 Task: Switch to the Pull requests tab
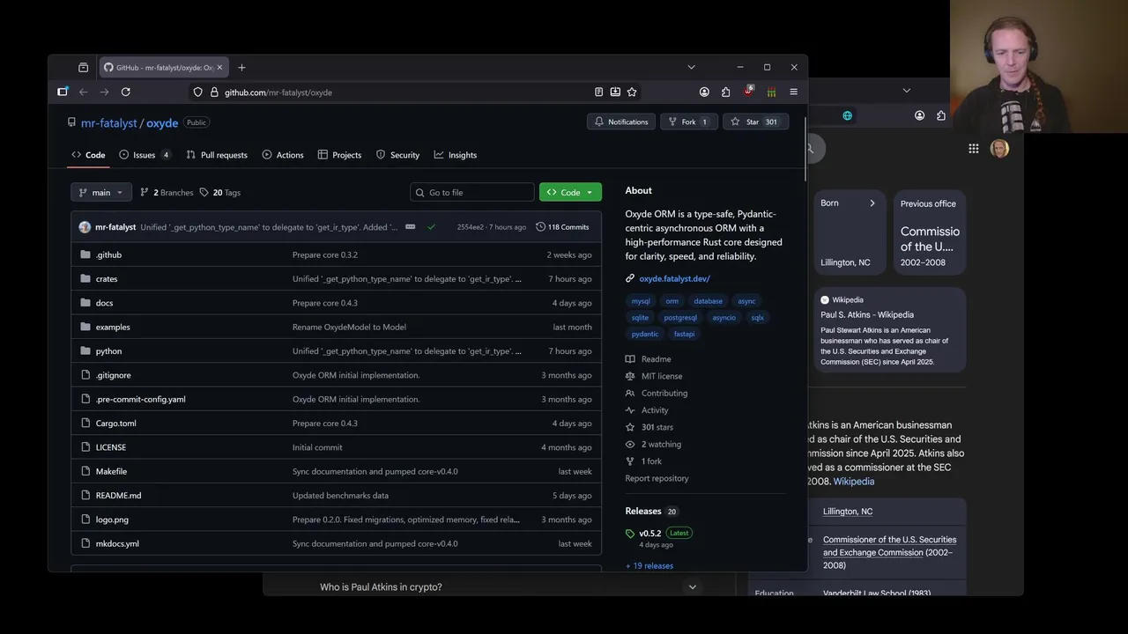point(217,155)
